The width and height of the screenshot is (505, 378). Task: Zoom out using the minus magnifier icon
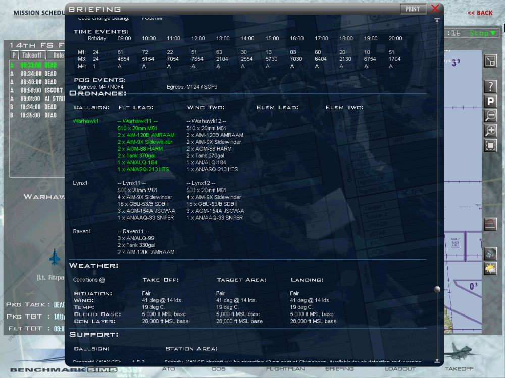click(x=490, y=115)
